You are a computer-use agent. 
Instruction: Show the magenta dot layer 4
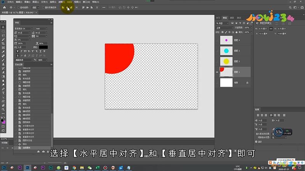click(217, 40)
